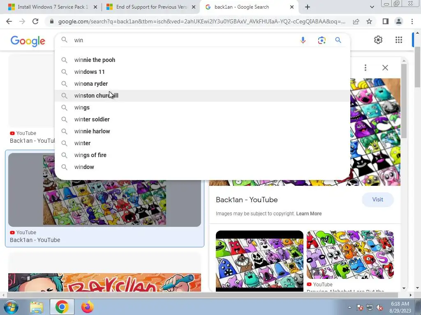
Task: Choose suggestion winnie the pooh
Action: [202, 60]
